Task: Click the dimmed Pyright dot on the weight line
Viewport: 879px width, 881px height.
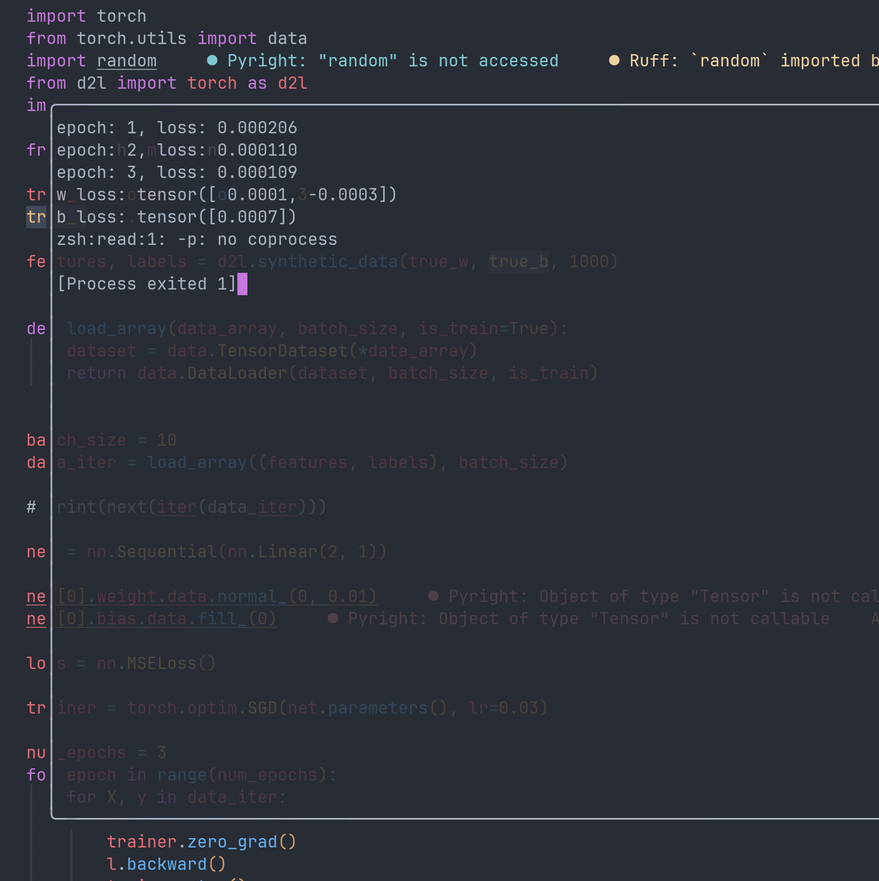Action: (x=433, y=596)
